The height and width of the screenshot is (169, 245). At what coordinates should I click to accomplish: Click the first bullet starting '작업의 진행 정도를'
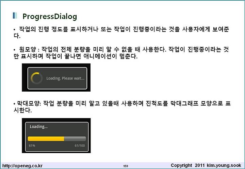click(x=121, y=32)
